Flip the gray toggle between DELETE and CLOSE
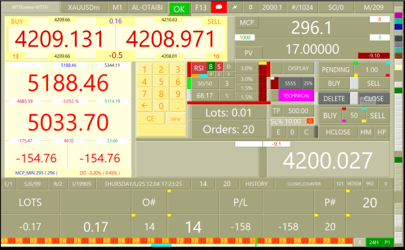405x250 pixels. (x=354, y=99)
